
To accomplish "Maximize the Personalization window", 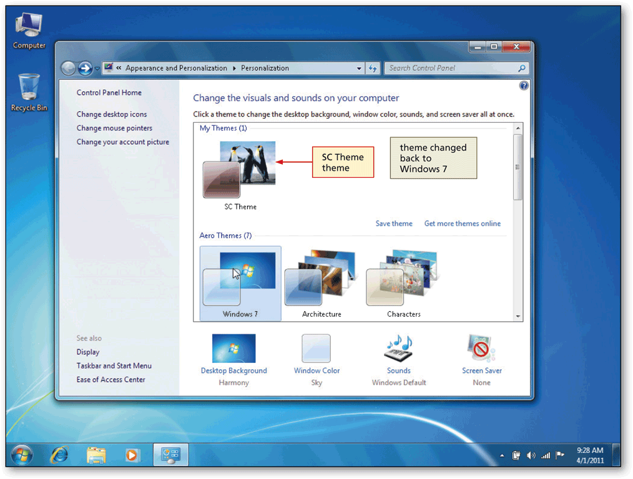I will [494, 47].
